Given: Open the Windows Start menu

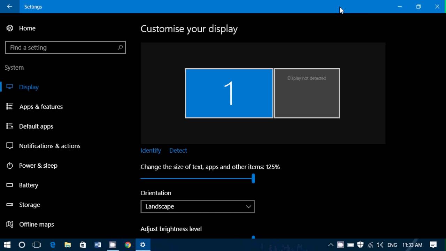Looking at the screenshot, I should tap(7, 245).
